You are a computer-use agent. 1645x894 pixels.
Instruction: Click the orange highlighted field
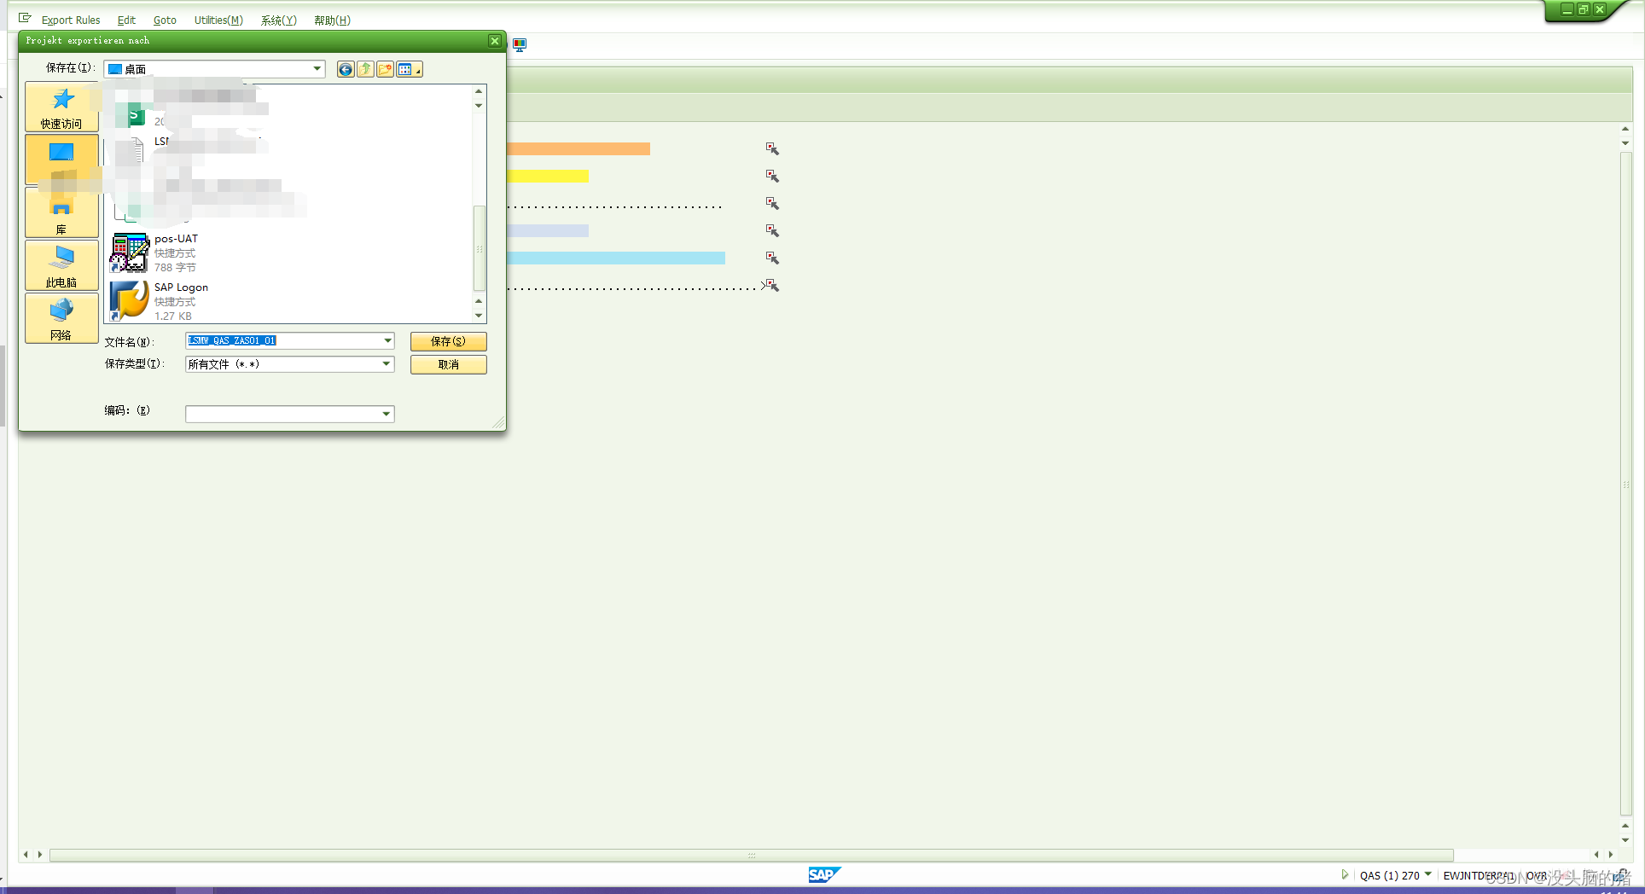(x=578, y=148)
